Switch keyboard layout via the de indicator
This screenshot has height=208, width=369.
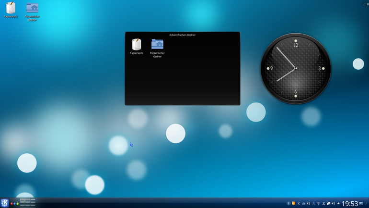(x=303, y=204)
